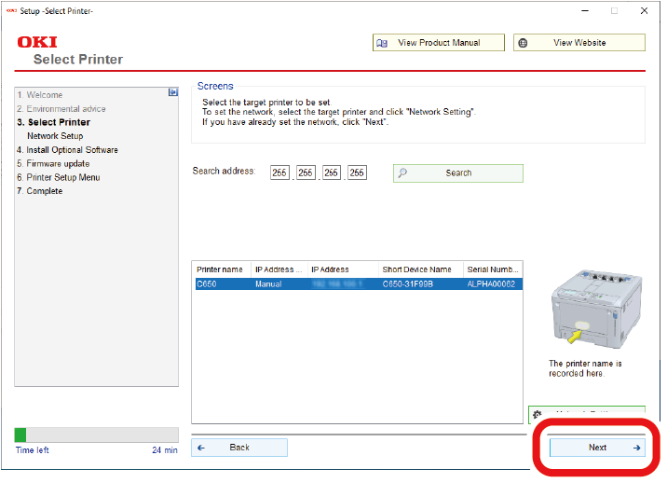Click the globe icon on View Website
The image size is (667, 483).
tap(523, 43)
